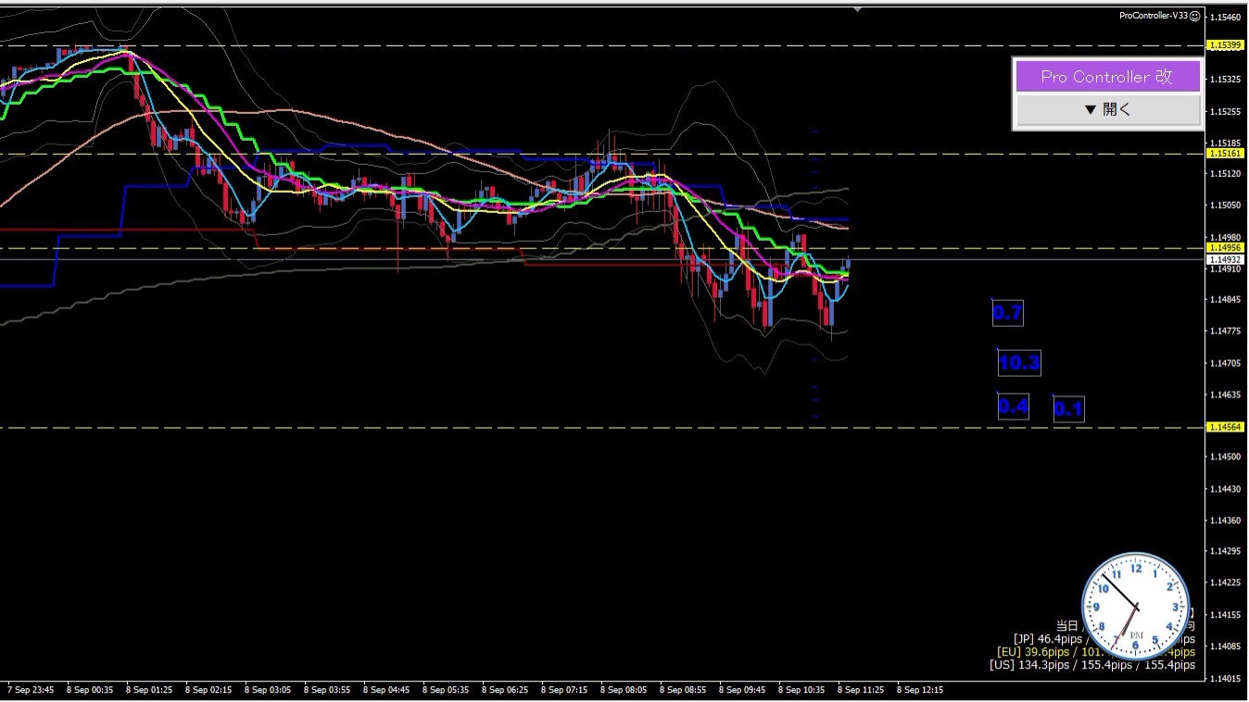Image resolution: width=1249 pixels, height=702 pixels.
Task: Select the 0.7 value label box
Action: (1007, 313)
